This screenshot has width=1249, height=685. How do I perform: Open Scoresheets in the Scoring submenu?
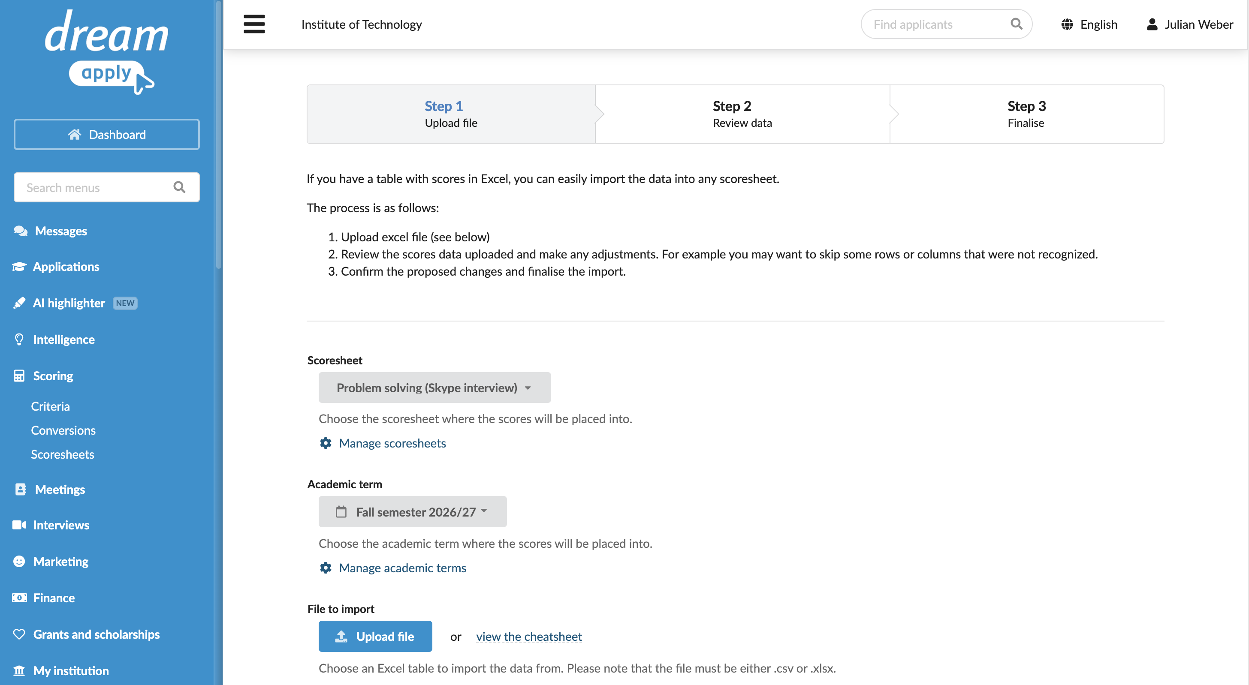coord(63,454)
